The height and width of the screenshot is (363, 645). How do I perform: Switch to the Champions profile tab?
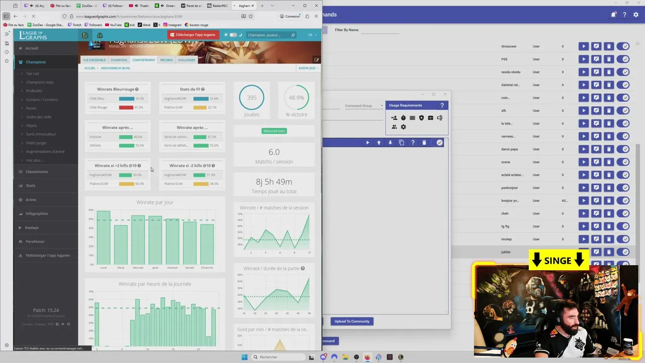(x=119, y=60)
